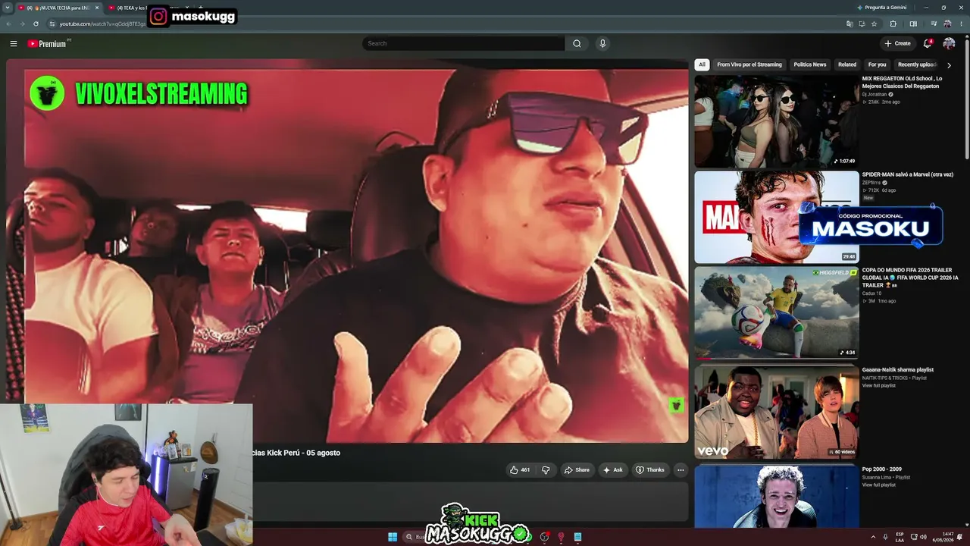Select the From Vivo por el Streaming chip
The width and height of the screenshot is (970, 546).
click(749, 64)
